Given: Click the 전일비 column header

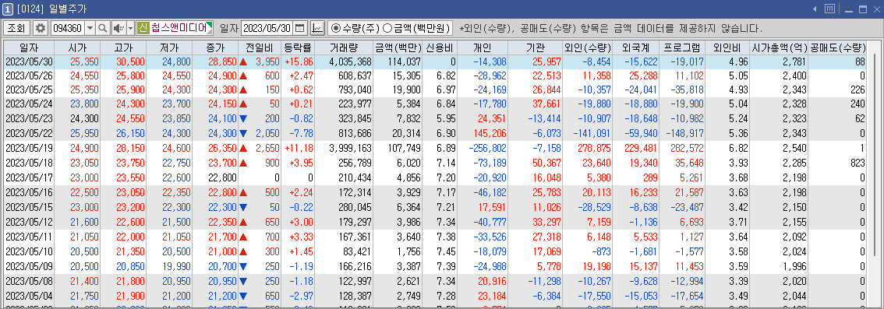Looking at the screenshot, I should pyautogui.click(x=259, y=47).
